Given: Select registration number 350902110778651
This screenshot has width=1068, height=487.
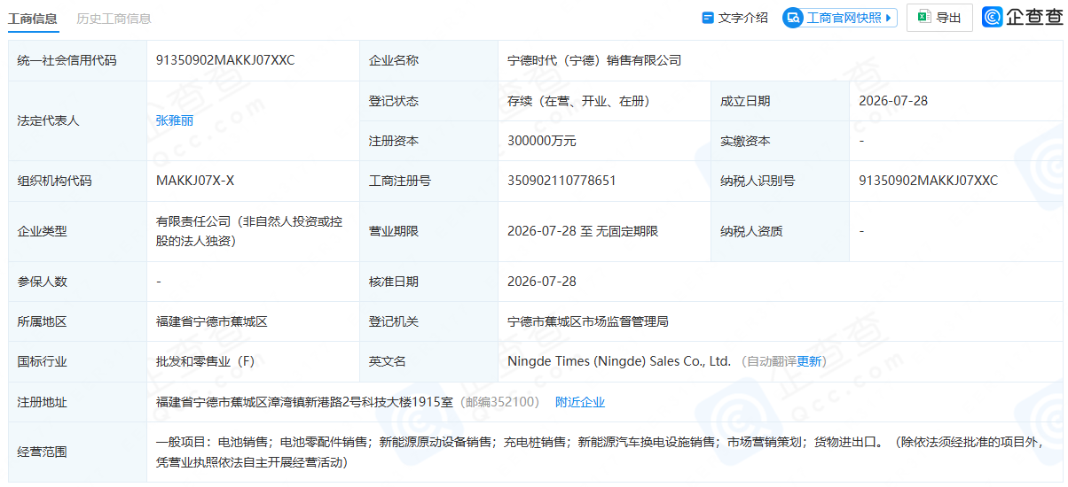Looking at the screenshot, I should coord(561,181).
